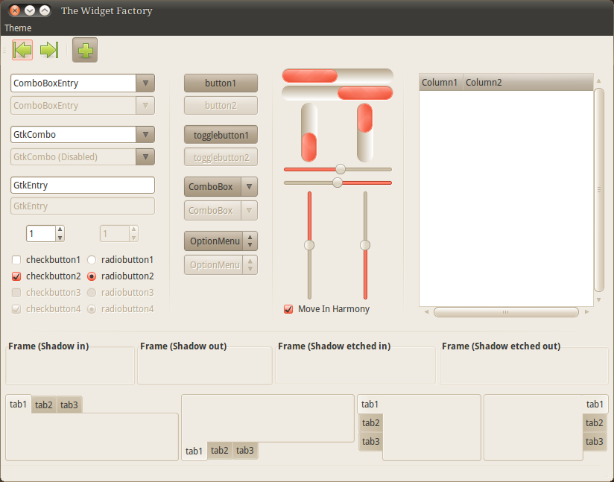Select tab3 in the left-tabbed notebook
Screen dimensions: 614x482
(371, 442)
